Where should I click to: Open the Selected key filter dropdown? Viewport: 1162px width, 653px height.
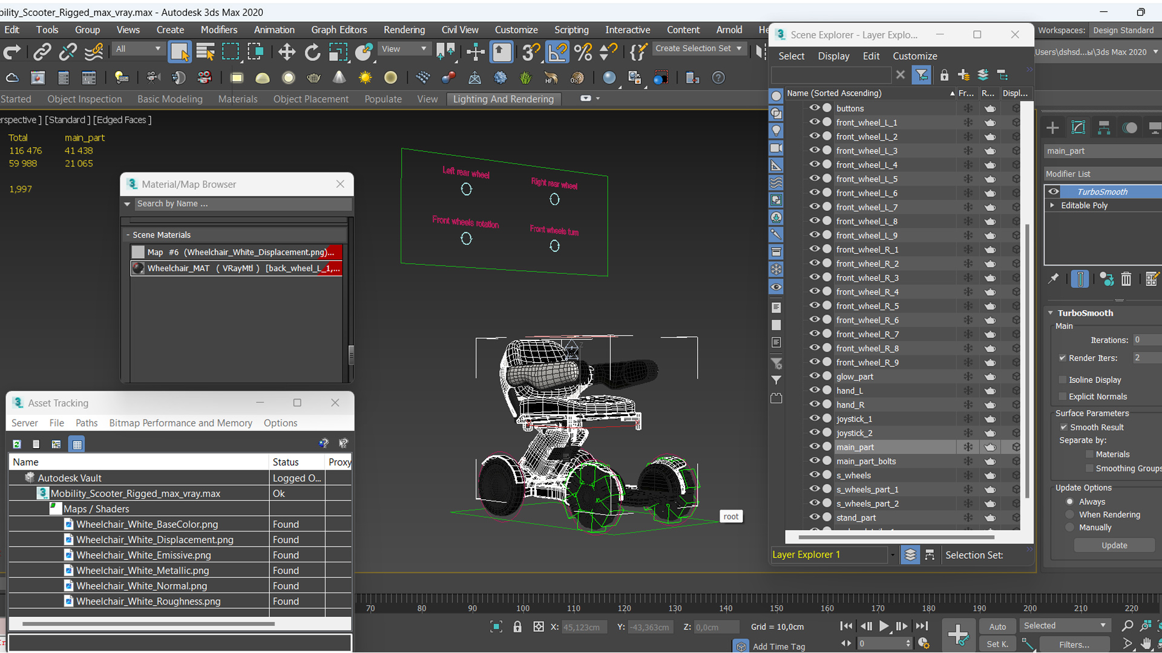click(1065, 626)
